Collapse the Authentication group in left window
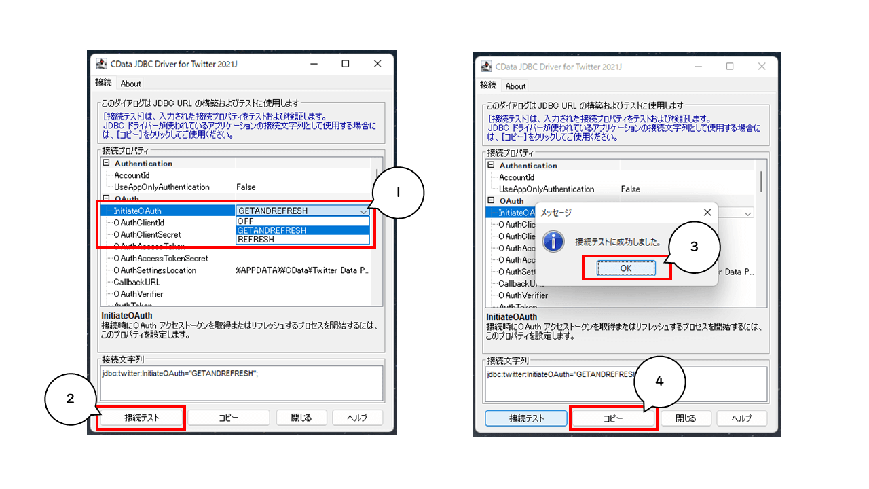The image size is (869, 489). coord(106,163)
